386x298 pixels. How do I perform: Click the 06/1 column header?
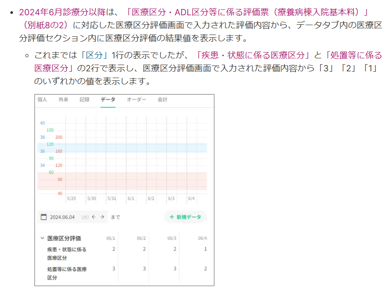tap(111, 238)
